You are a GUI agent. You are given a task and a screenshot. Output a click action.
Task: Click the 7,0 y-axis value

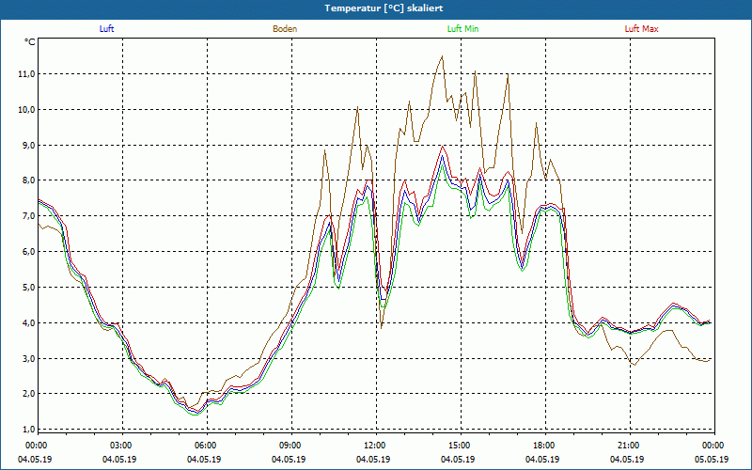tap(29, 216)
